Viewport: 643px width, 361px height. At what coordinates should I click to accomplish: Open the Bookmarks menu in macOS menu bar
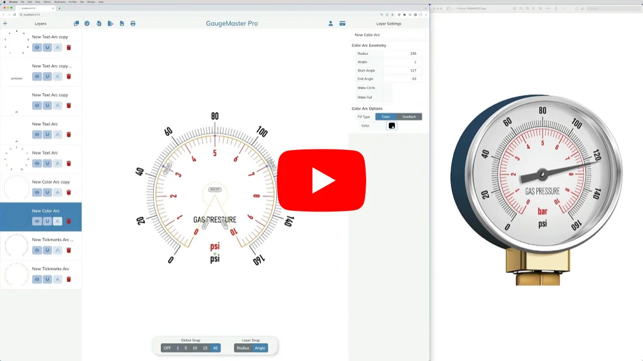(x=60, y=2)
